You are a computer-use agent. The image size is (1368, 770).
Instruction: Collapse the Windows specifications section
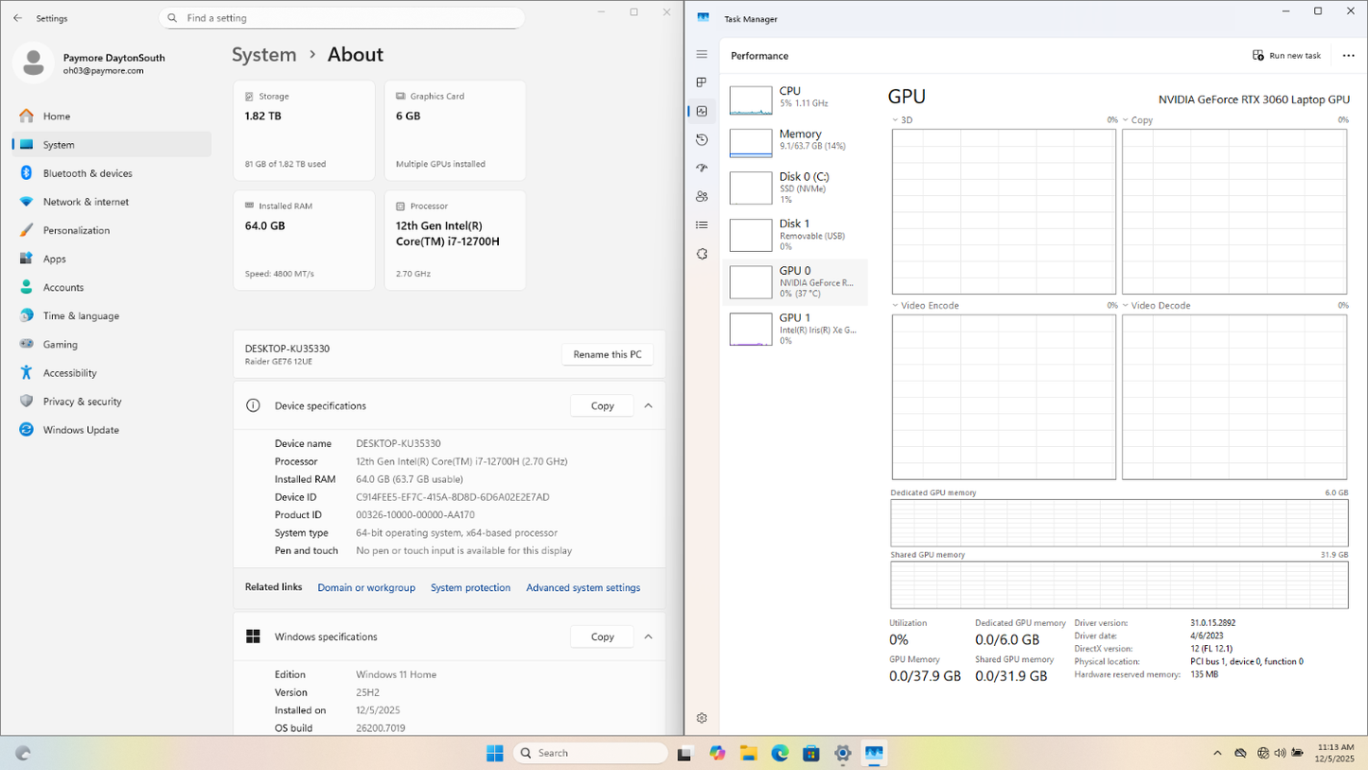[x=648, y=636]
